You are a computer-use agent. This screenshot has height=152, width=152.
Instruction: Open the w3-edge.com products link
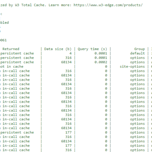click(x=108, y=5)
